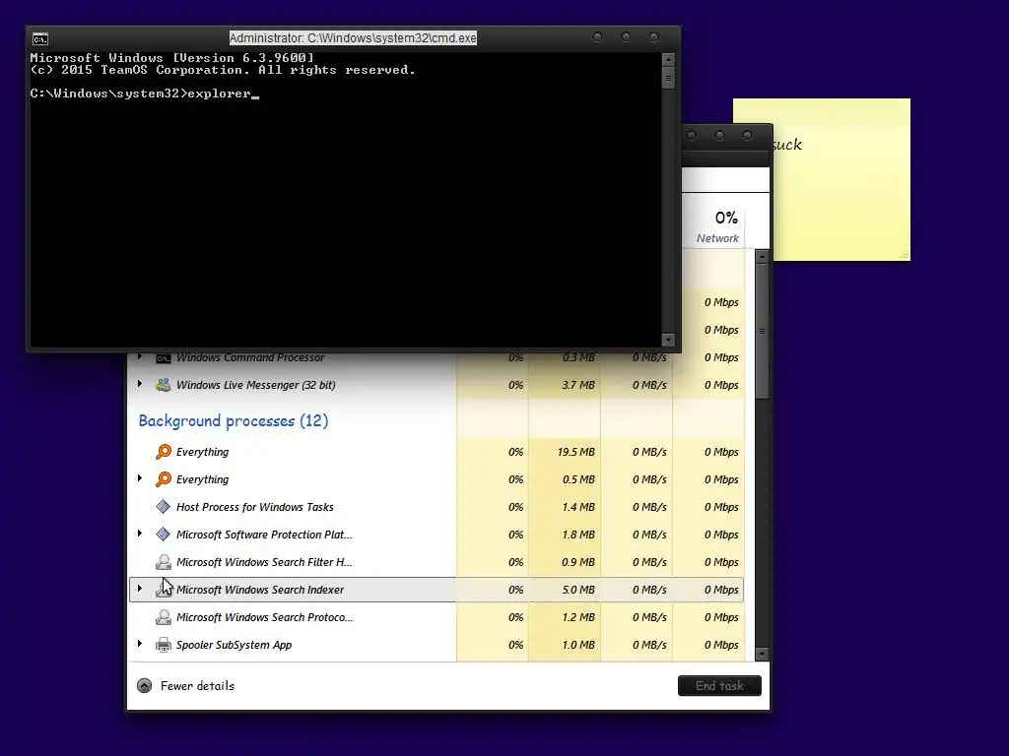The width and height of the screenshot is (1009, 756).
Task: Click the 19.5 MB memory value
Action: [x=575, y=452]
